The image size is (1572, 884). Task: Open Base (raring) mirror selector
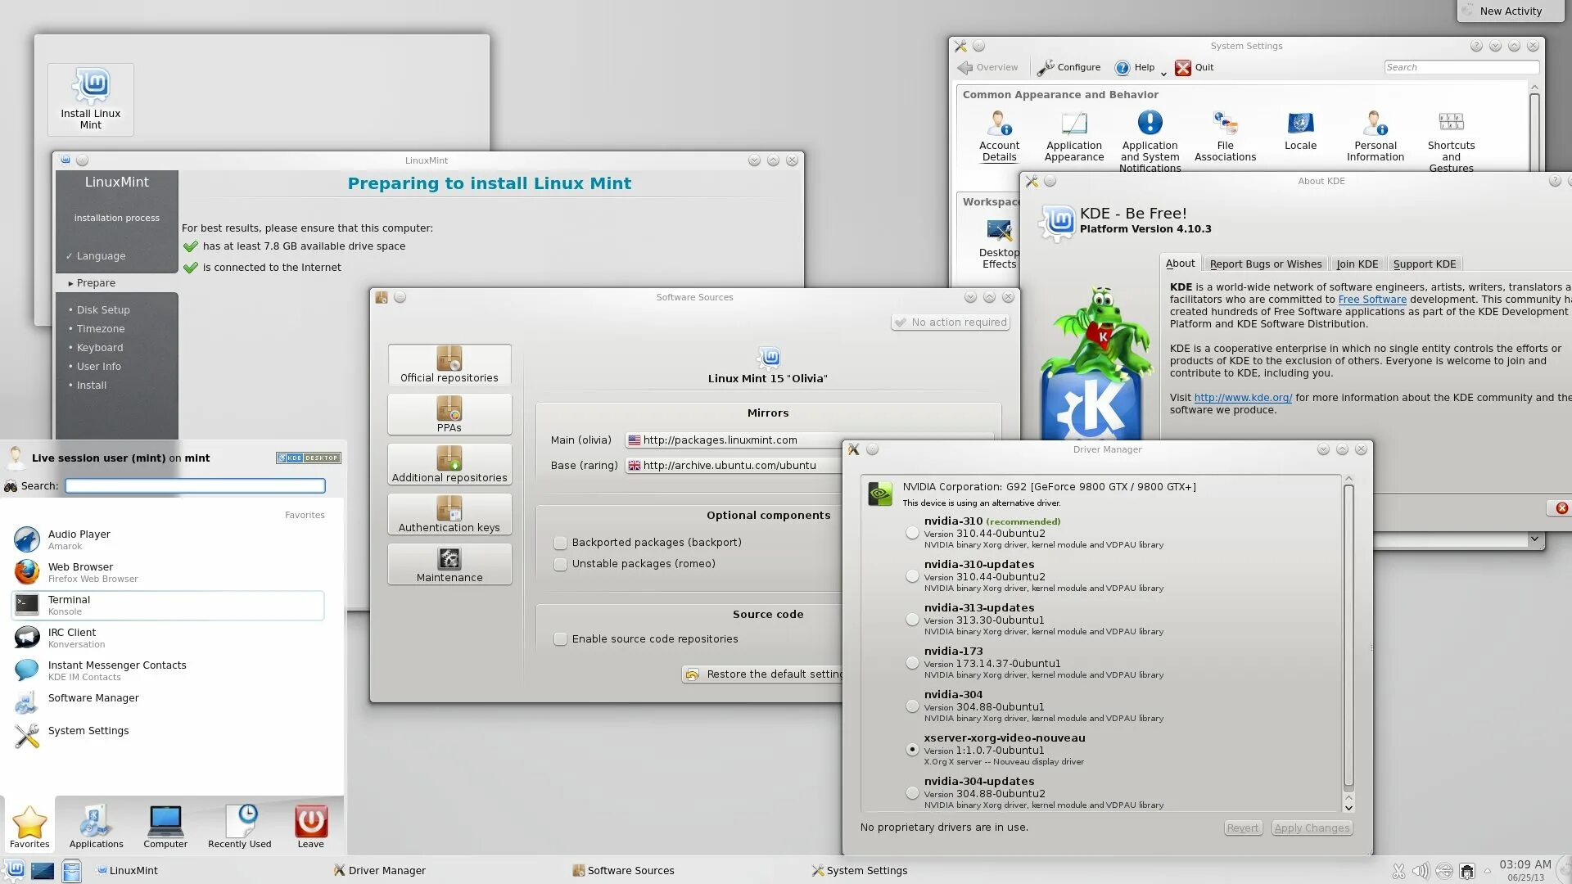(x=734, y=466)
